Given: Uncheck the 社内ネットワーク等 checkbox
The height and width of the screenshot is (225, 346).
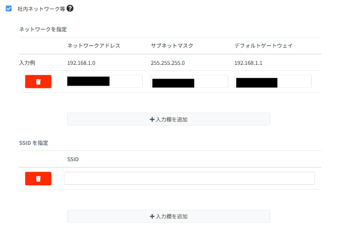Looking at the screenshot, I should pos(8,8).
